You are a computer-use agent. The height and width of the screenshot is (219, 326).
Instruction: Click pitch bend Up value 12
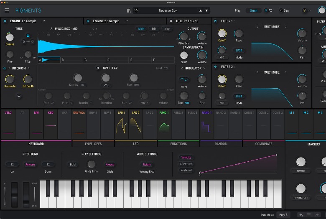click(12, 165)
